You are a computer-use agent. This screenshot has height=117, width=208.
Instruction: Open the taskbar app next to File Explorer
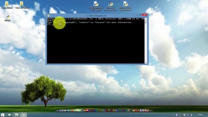[x=17, y=115]
